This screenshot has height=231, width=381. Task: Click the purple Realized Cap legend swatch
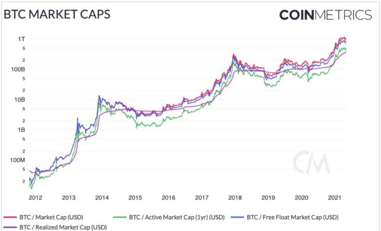pyautogui.click(x=10, y=227)
